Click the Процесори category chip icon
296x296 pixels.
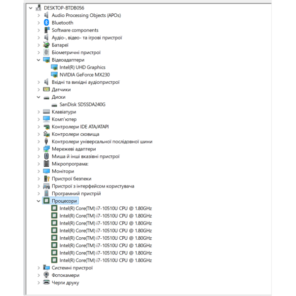46,201
